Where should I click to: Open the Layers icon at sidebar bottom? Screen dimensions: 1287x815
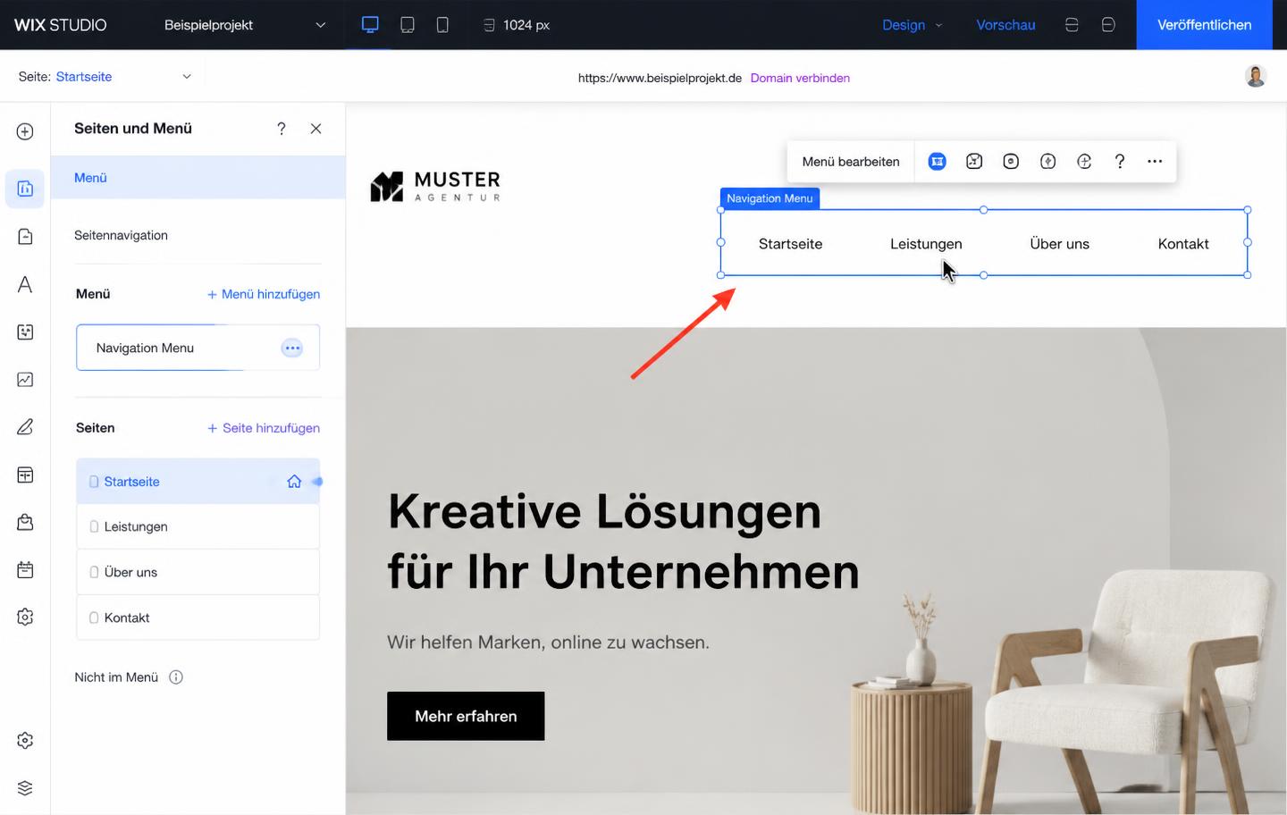tap(25, 788)
